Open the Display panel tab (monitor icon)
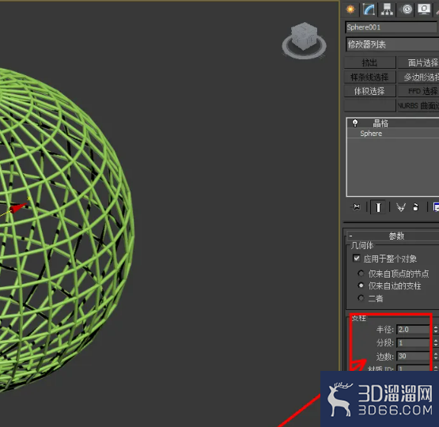Screen dimensions: 439x427 pos(424,9)
